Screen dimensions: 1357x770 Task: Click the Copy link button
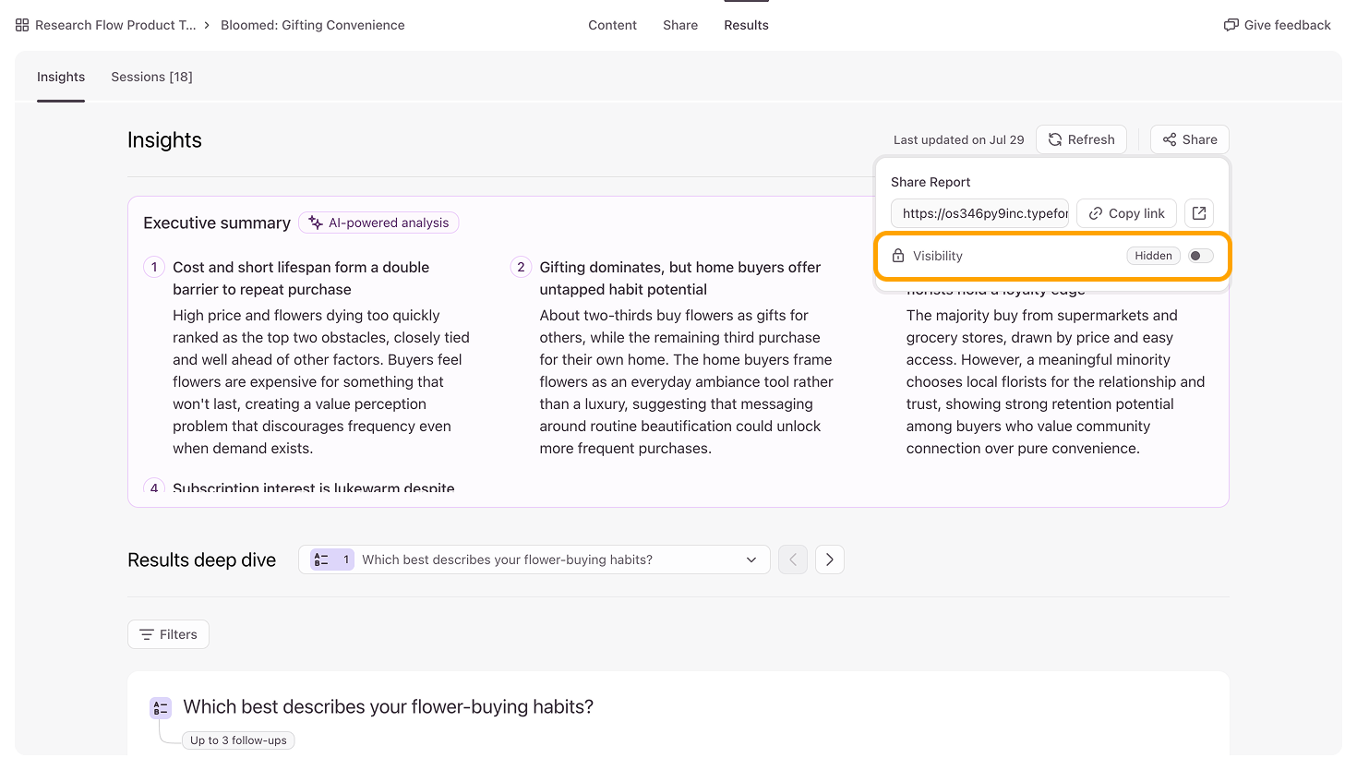pyautogui.click(x=1126, y=213)
